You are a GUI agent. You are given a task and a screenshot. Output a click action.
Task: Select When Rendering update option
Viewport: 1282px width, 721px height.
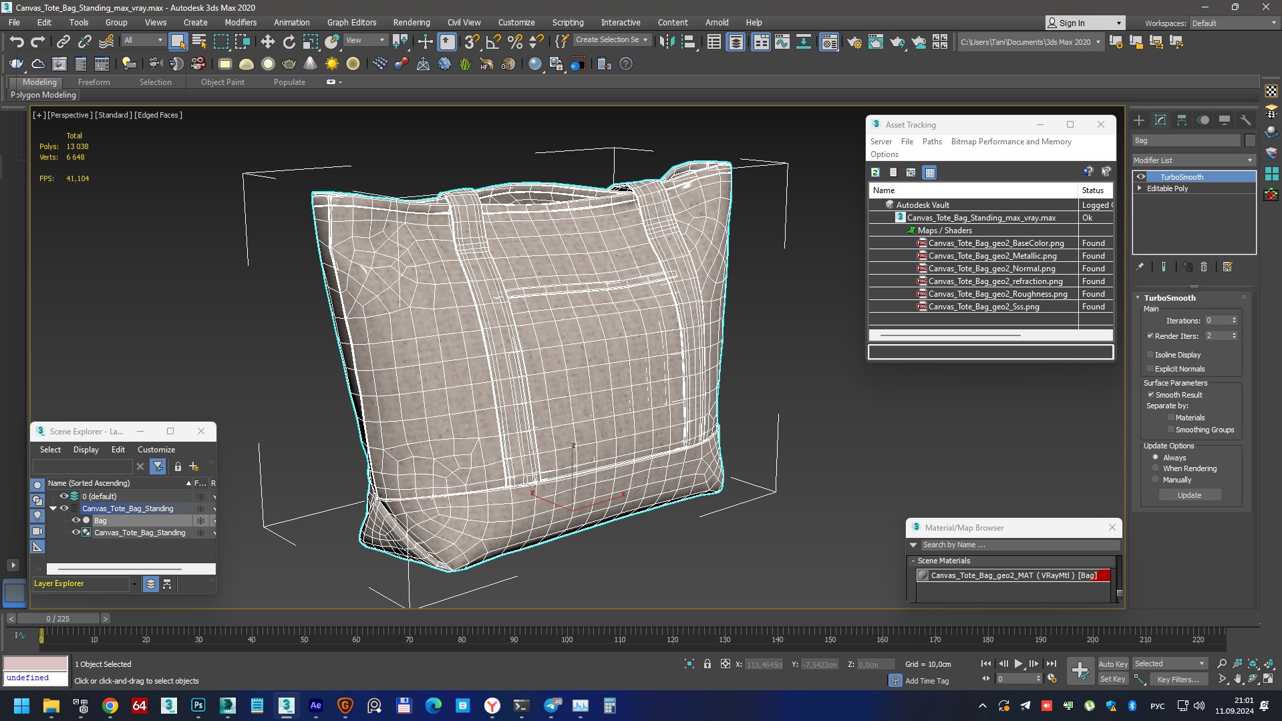1156,468
